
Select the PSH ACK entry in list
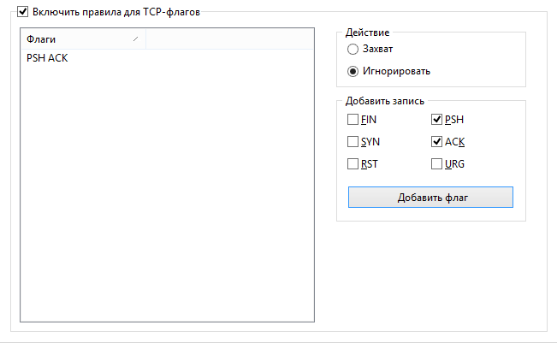(48, 58)
